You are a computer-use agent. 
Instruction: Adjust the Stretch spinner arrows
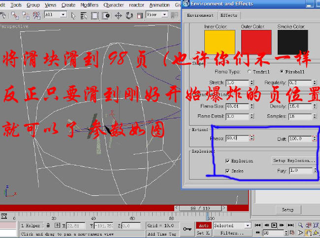click(252, 82)
